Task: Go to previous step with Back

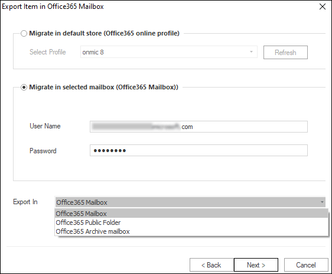Action: pyautogui.click(x=211, y=265)
